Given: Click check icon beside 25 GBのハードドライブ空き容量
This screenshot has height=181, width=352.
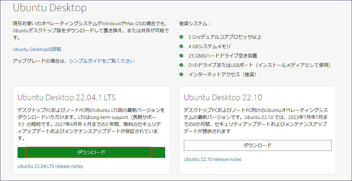Looking at the screenshot, I should 181,56.
